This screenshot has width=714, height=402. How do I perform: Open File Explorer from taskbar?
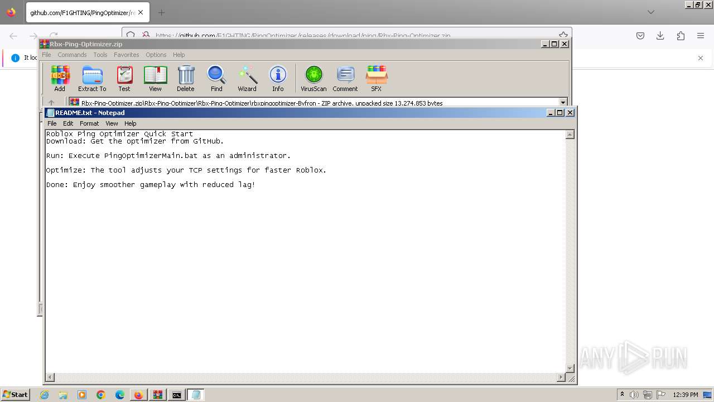pos(63,395)
